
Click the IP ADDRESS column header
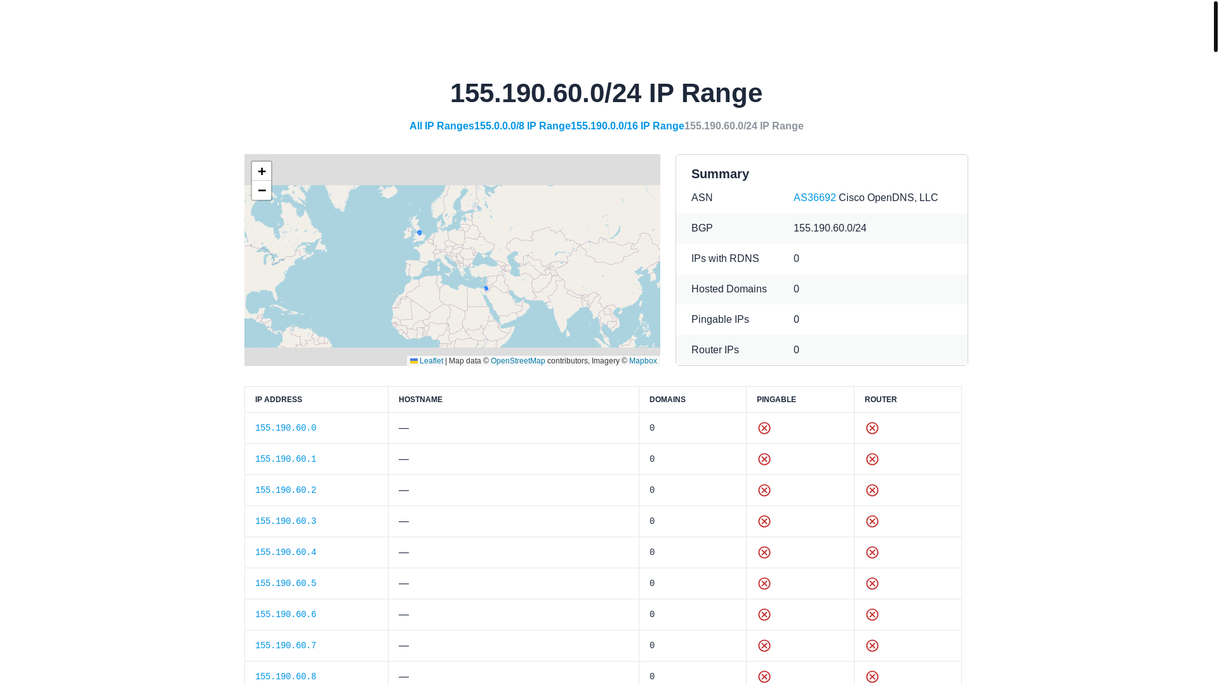pos(316,400)
